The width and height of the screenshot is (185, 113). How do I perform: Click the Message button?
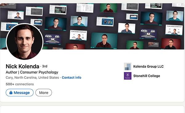coord(20,93)
